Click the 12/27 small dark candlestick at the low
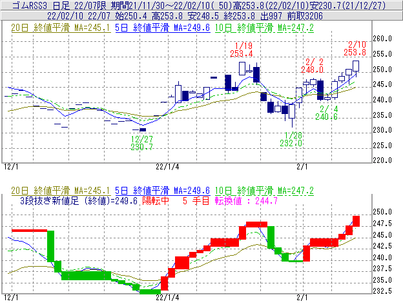The image size is (403, 306). coord(143,129)
